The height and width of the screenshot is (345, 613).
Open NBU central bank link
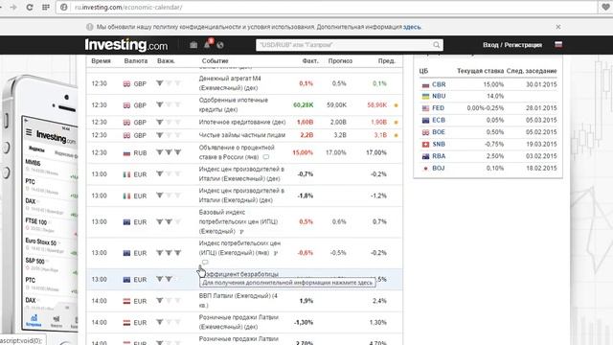click(439, 96)
